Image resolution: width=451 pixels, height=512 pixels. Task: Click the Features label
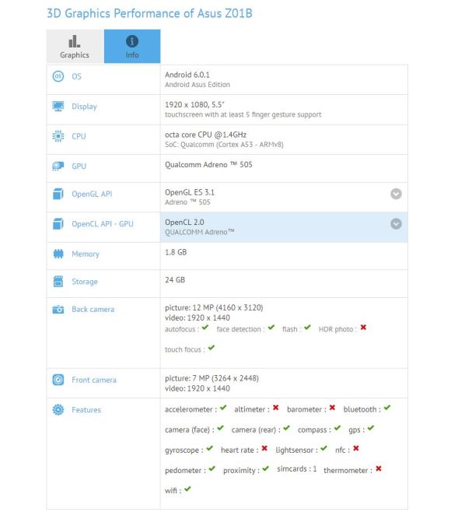tap(86, 410)
